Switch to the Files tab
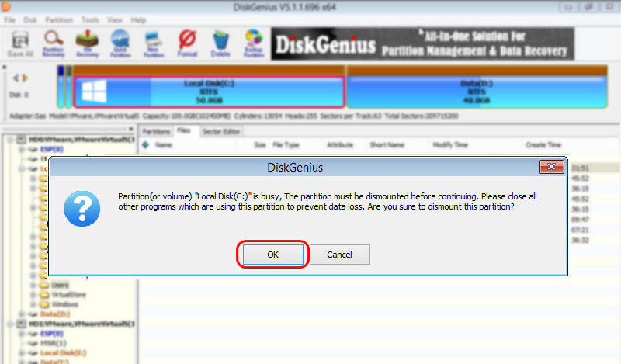This screenshot has height=364, width=621. 184,130
